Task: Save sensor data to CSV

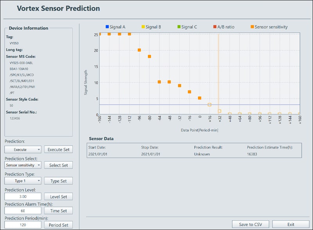Action: [250, 224]
